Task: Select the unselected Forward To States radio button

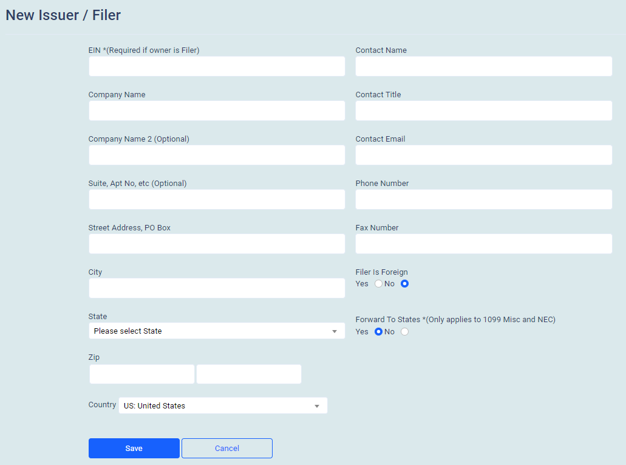Action: coord(405,332)
